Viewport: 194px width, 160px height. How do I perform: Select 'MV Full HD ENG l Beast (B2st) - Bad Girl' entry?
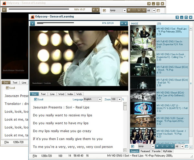172,82
